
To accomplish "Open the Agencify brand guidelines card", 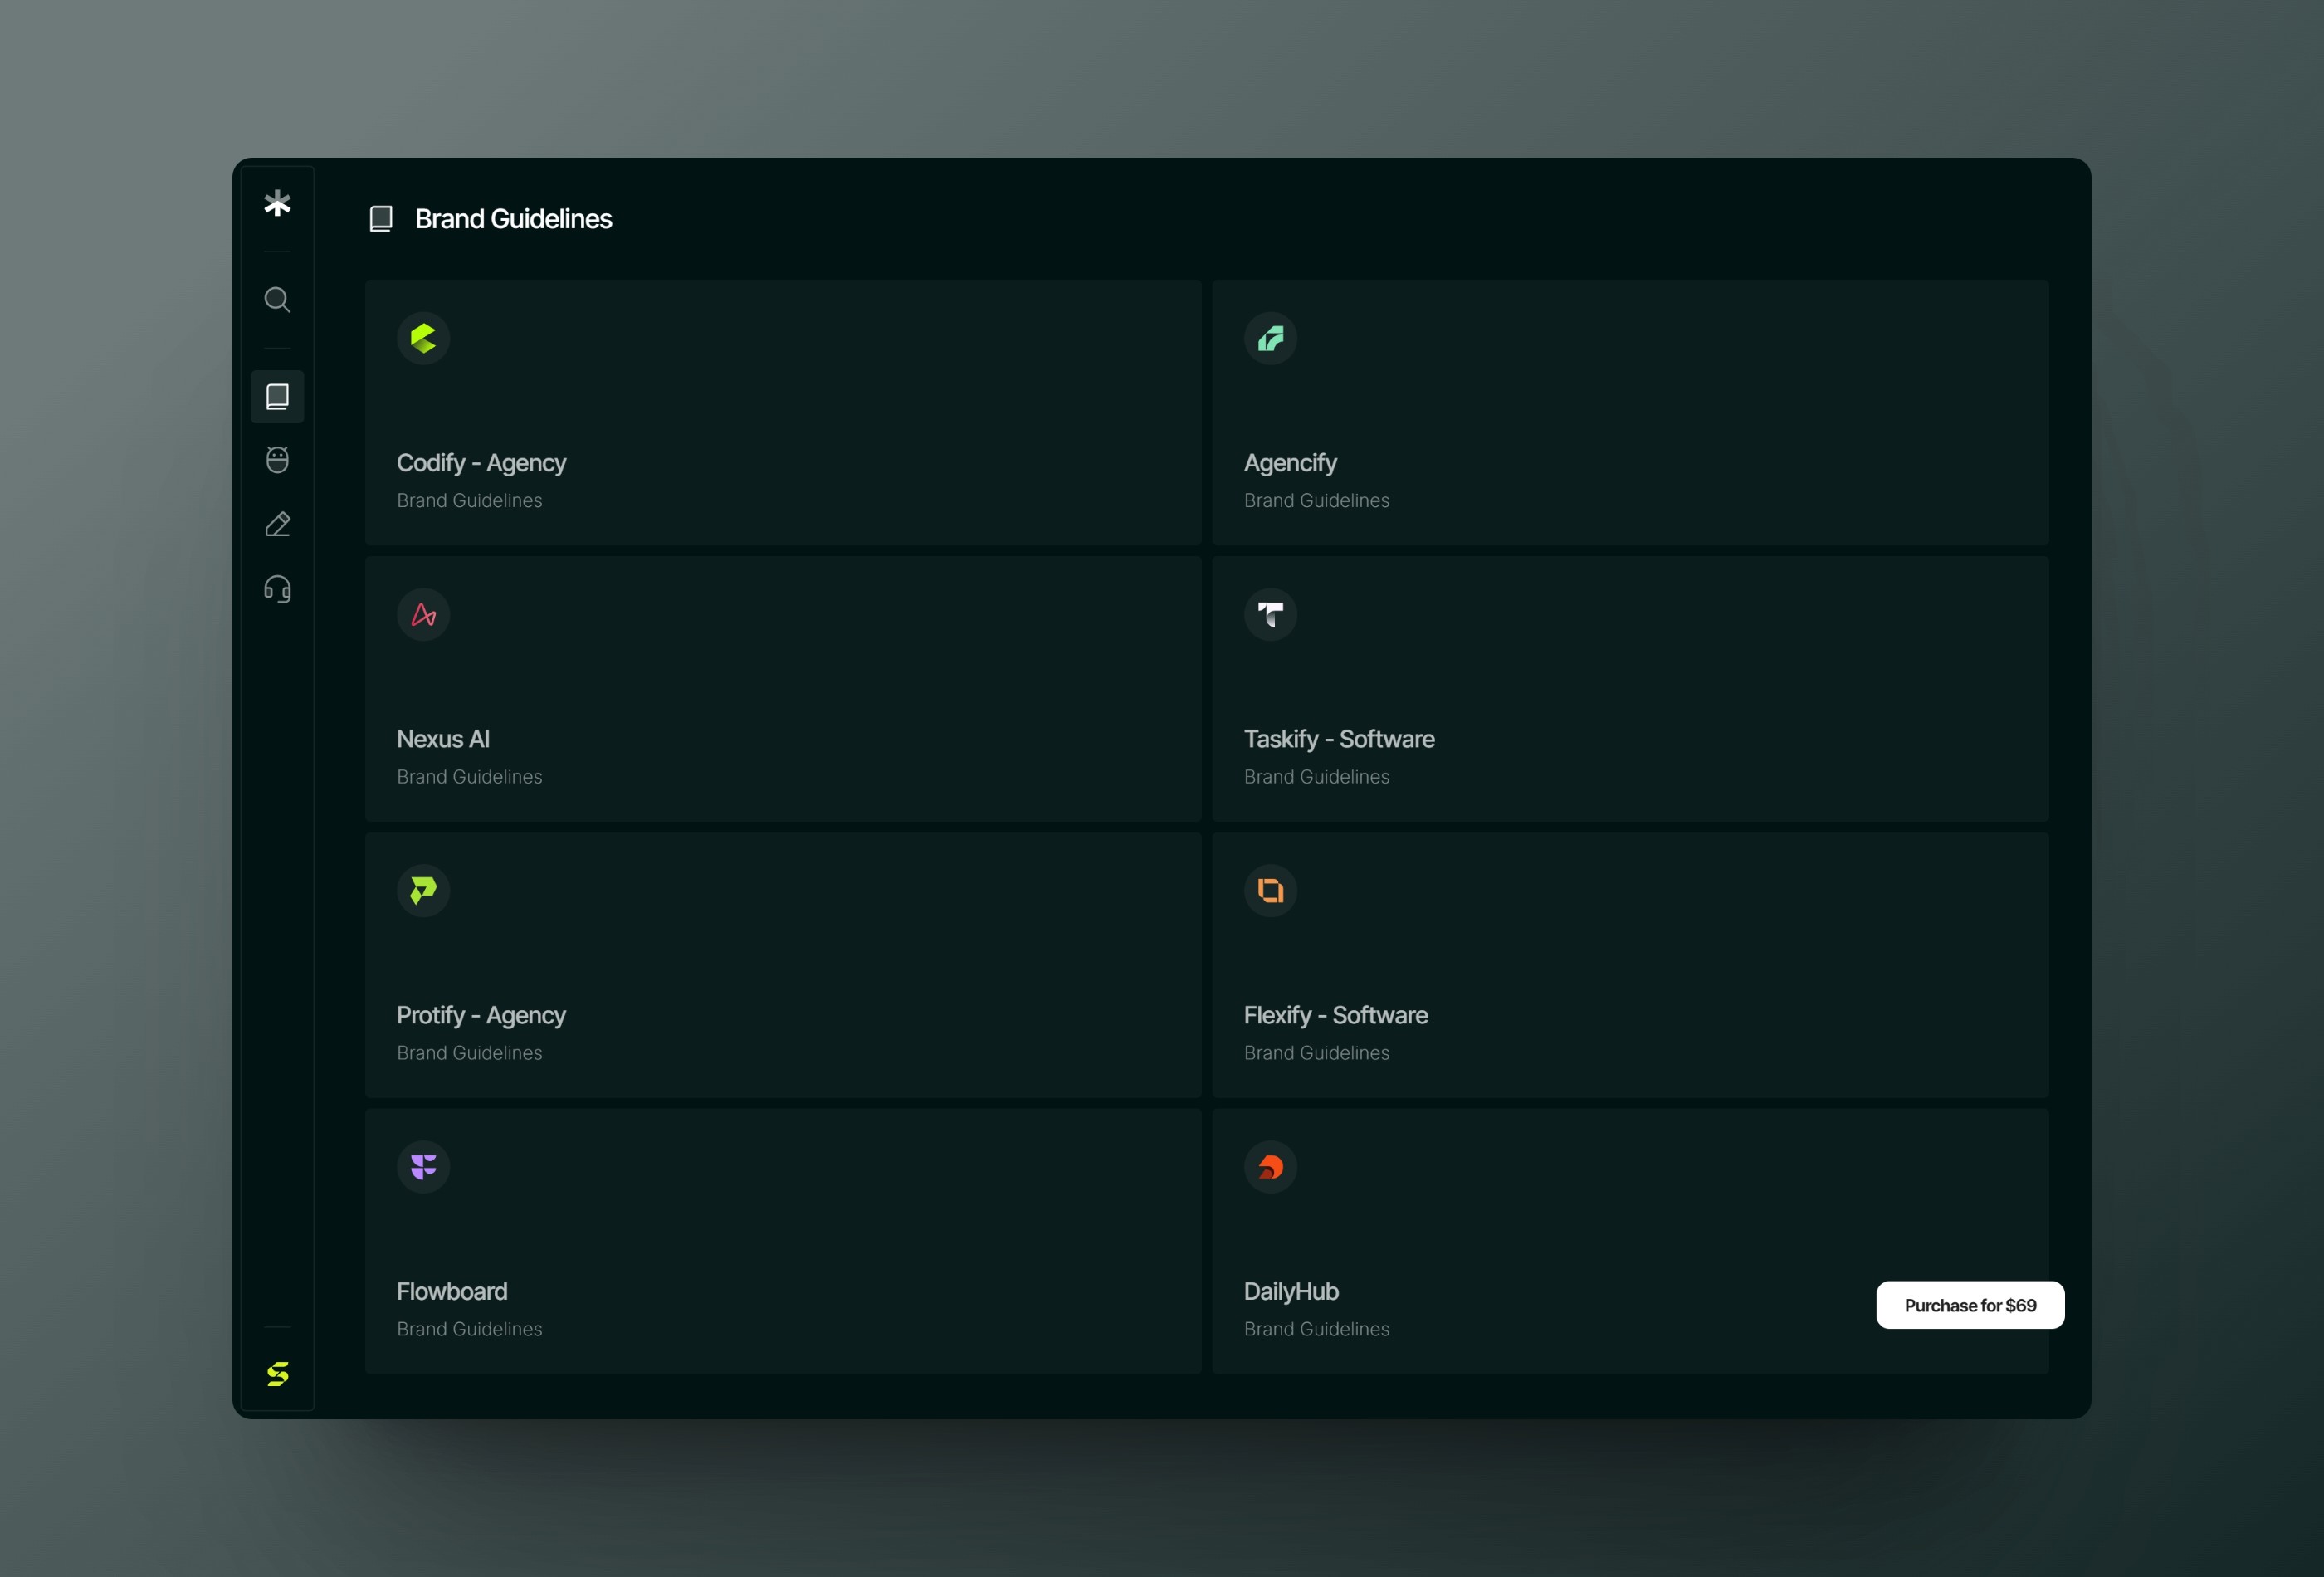I will 1630,412.
